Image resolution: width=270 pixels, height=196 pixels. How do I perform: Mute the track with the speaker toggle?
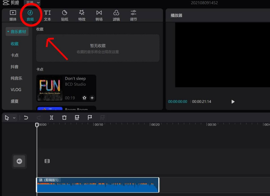coord(19,161)
